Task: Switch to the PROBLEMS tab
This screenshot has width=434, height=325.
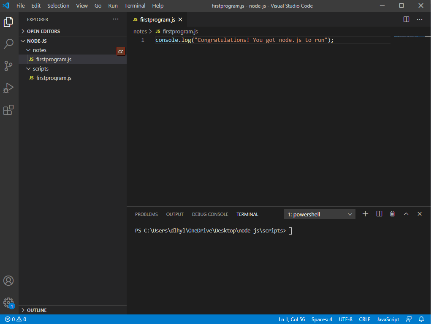Action: [x=146, y=214]
